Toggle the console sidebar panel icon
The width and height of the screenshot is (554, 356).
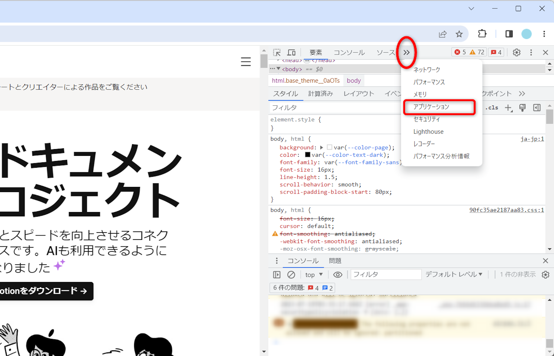pyautogui.click(x=277, y=275)
